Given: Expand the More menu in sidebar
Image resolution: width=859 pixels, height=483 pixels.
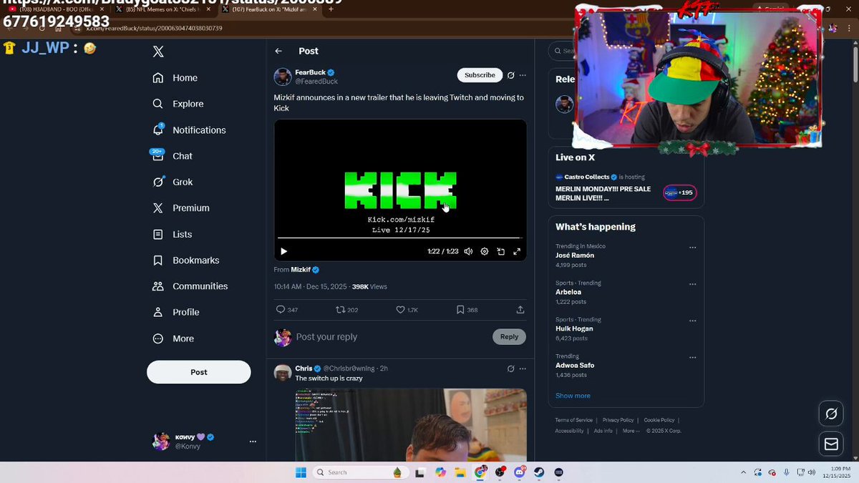Looking at the screenshot, I should (173, 338).
